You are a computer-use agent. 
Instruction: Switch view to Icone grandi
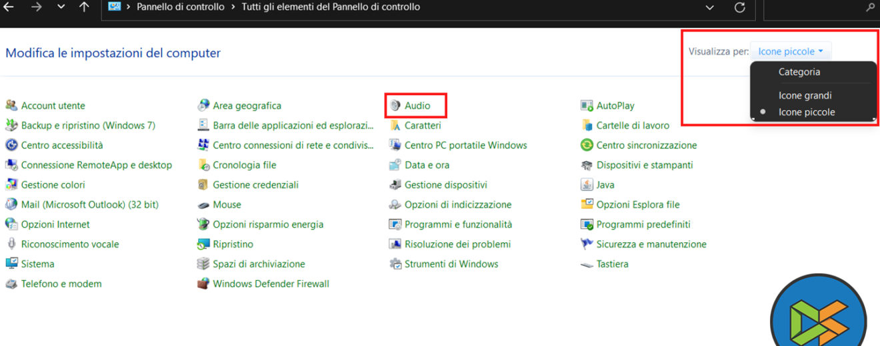click(805, 96)
